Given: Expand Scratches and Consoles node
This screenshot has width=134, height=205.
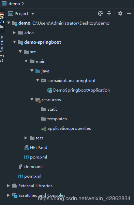Looking at the screenshot, I should coord(8,195).
